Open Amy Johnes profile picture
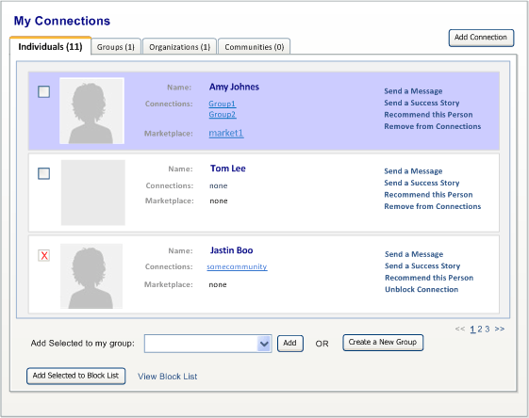Screen dimensions: 529x418 91,111
